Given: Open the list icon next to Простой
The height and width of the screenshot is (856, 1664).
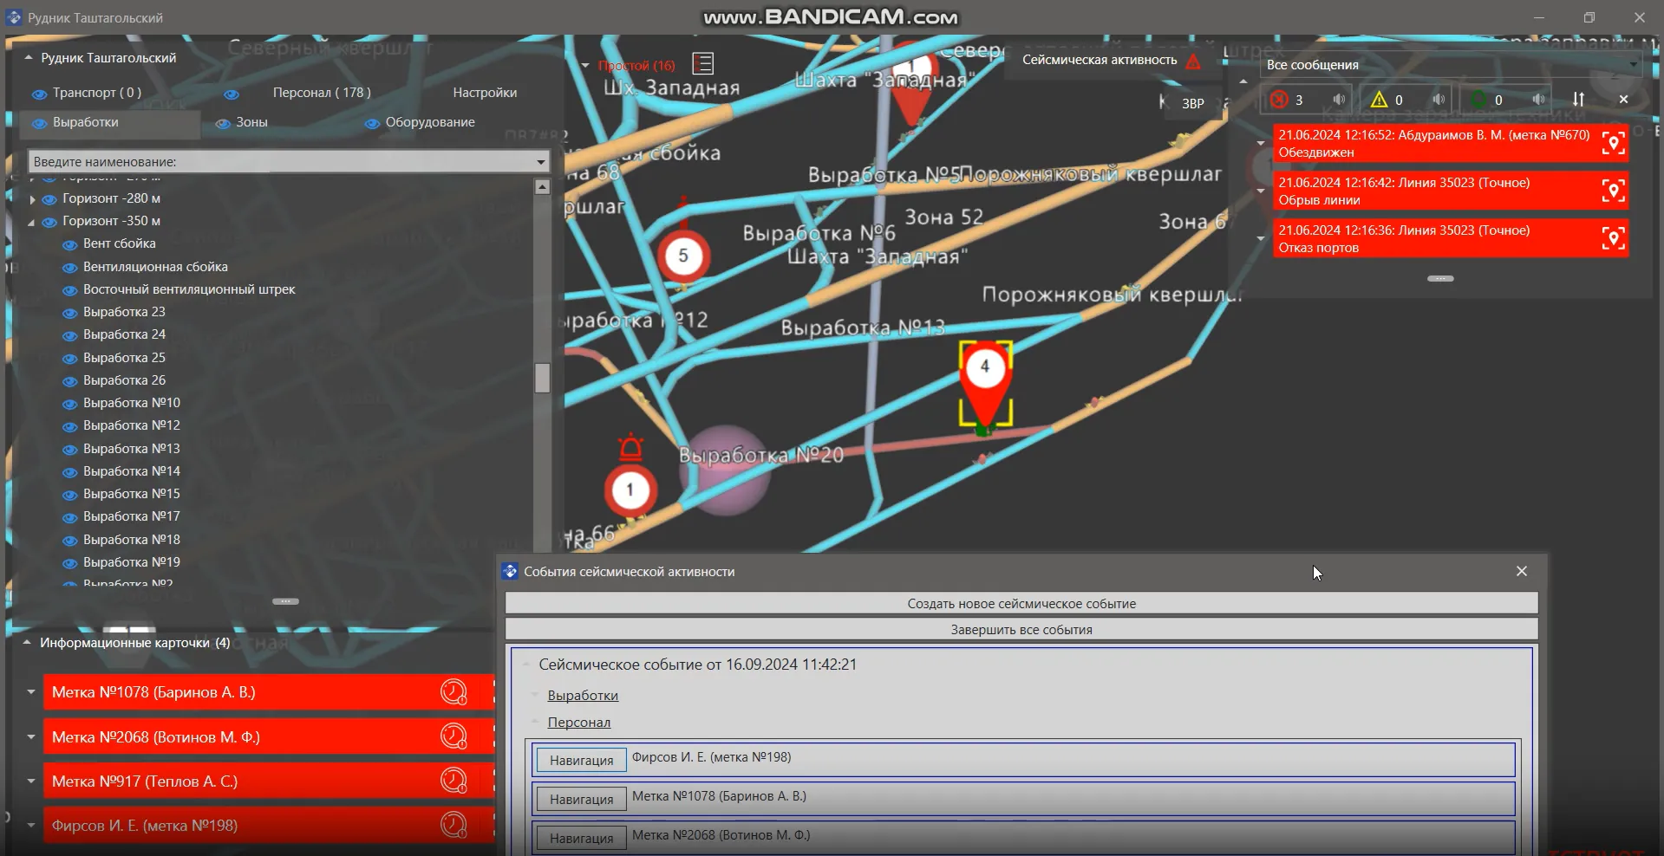Looking at the screenshot, I should [703, 64].
